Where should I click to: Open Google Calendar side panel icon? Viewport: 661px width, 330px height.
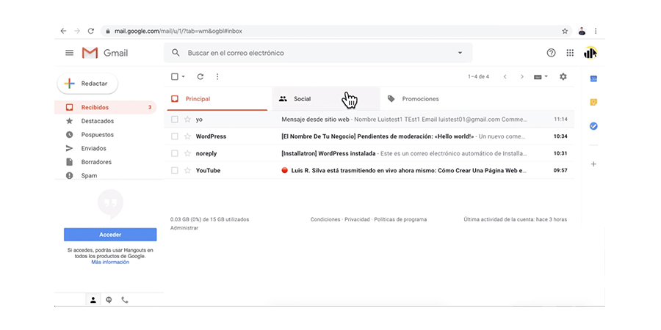pyautogui.click(x=593, y=78)
